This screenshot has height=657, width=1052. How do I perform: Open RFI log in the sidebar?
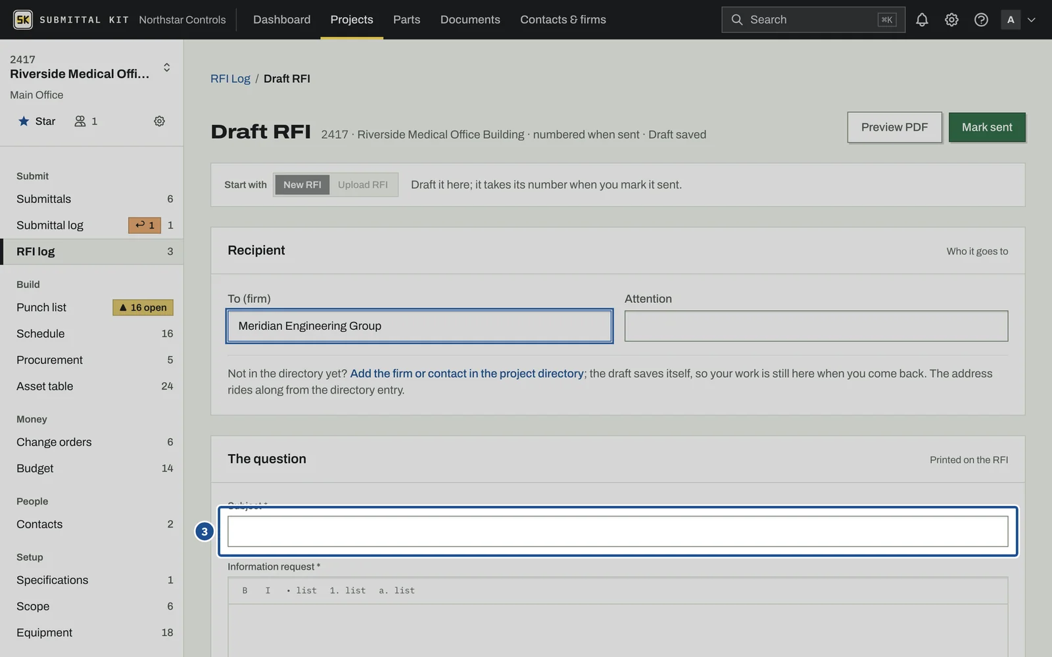[92, 252]
